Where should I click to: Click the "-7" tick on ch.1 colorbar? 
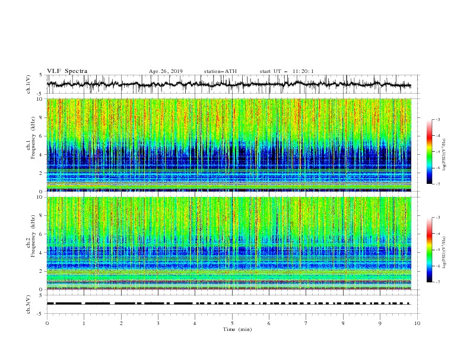pyautogui.click(x=437, y=184)
